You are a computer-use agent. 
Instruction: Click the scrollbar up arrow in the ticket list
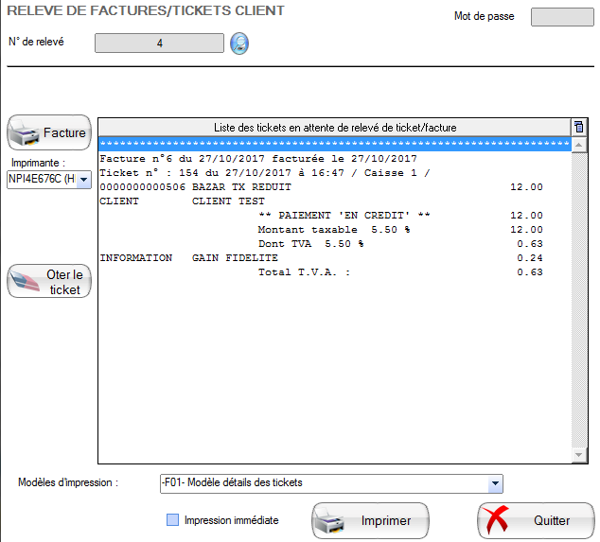pyautogui.click(x=578, y=144)
